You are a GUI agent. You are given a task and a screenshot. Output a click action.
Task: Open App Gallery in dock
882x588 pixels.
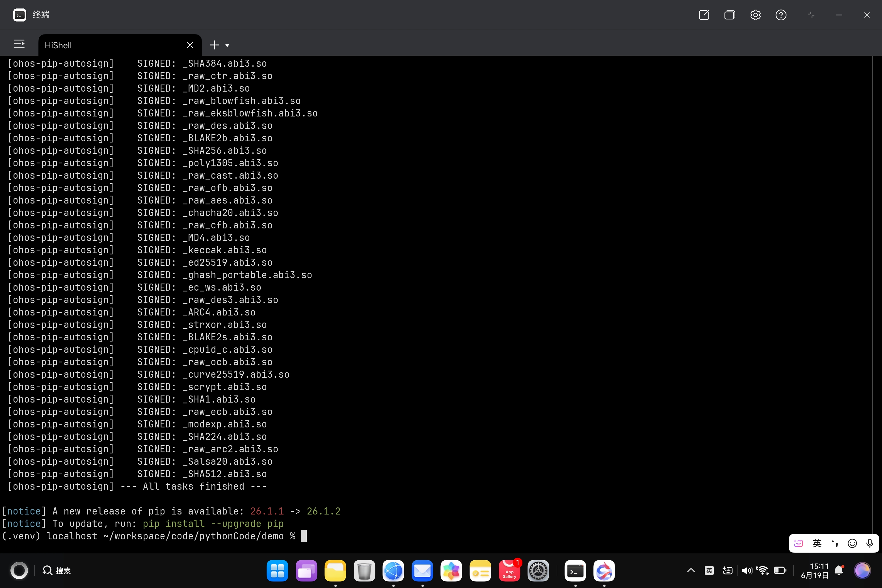[x=509, y=571]
